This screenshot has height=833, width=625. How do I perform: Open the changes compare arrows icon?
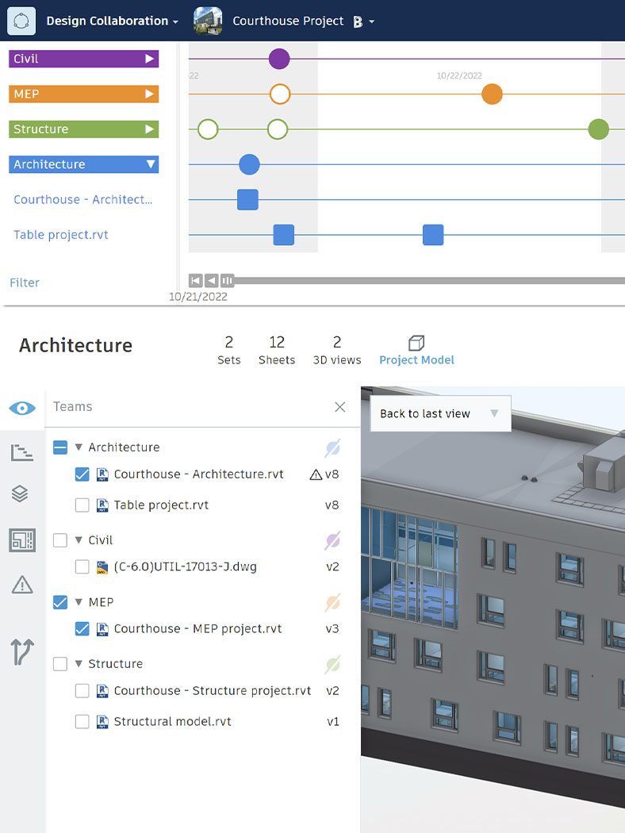click(x=22, y=652)
